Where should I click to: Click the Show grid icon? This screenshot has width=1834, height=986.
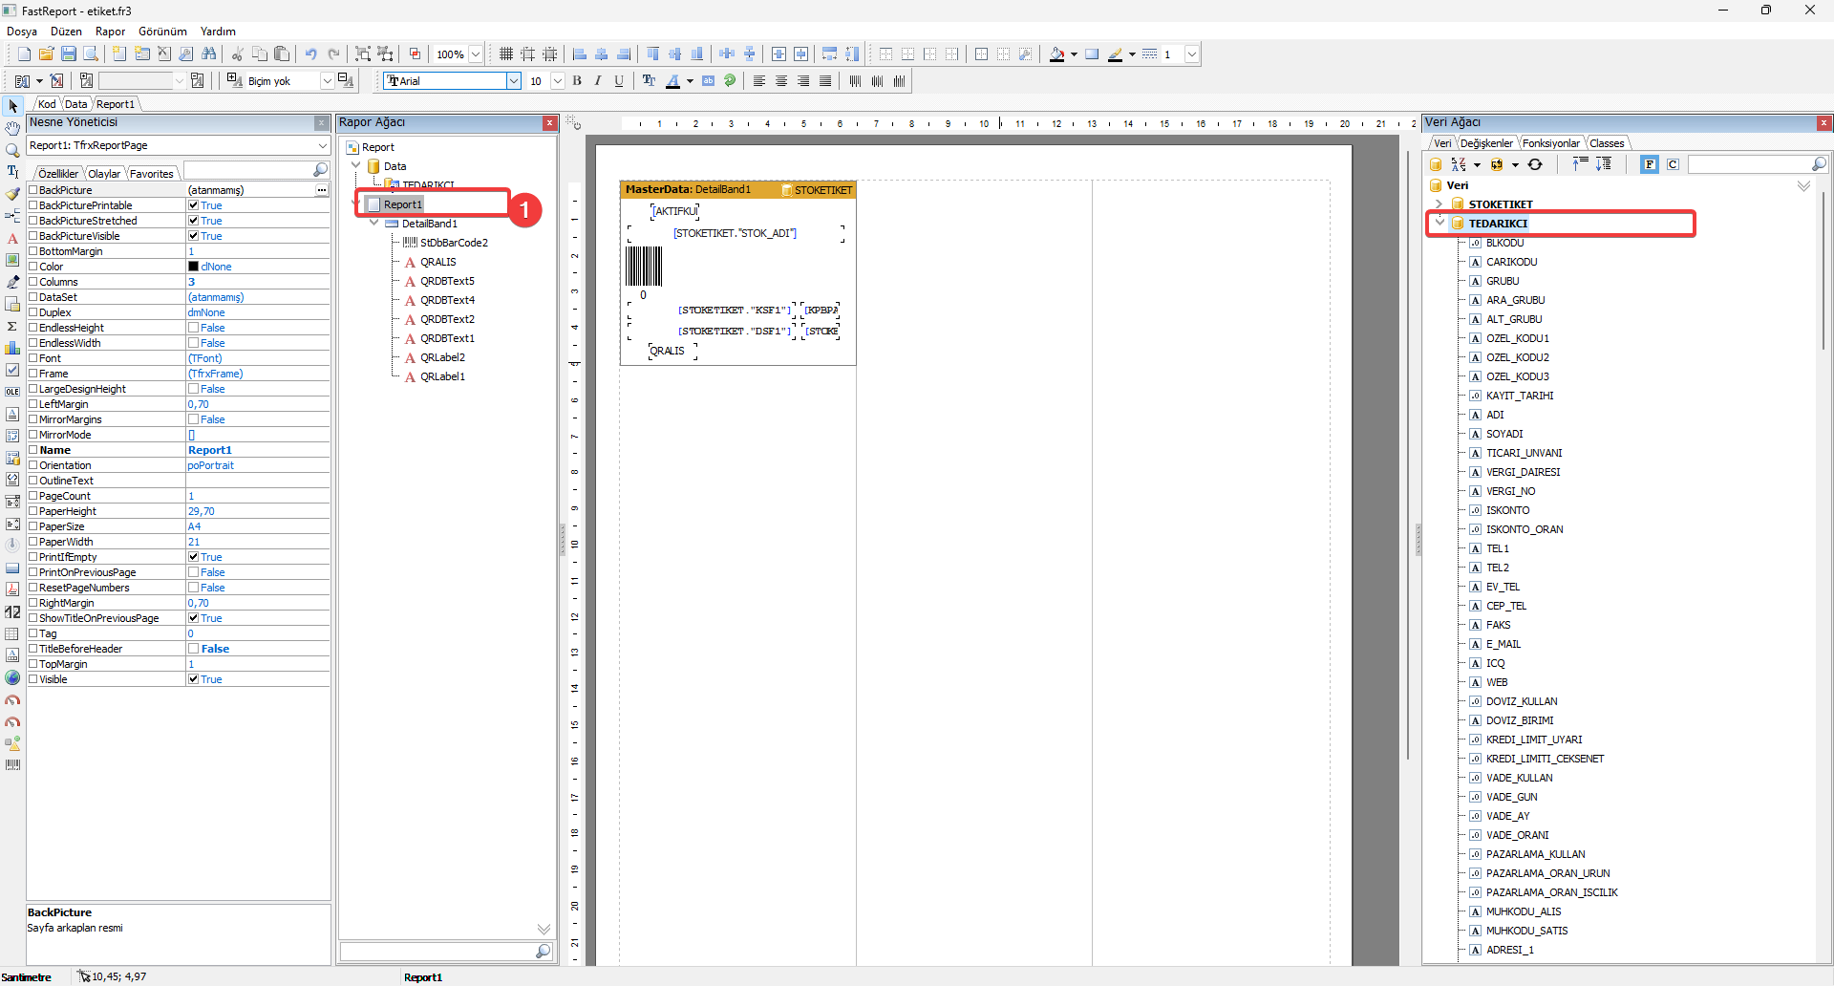pyautogui.click(x=506, y=54)
